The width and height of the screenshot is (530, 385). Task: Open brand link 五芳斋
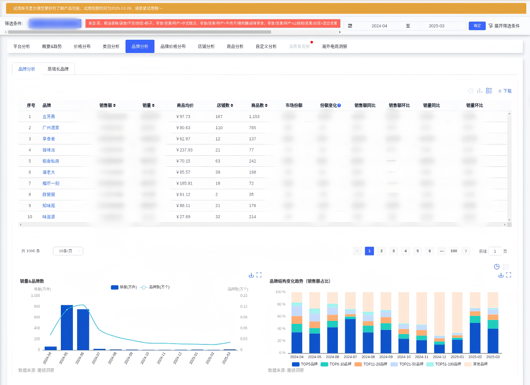tap(48, 117)
